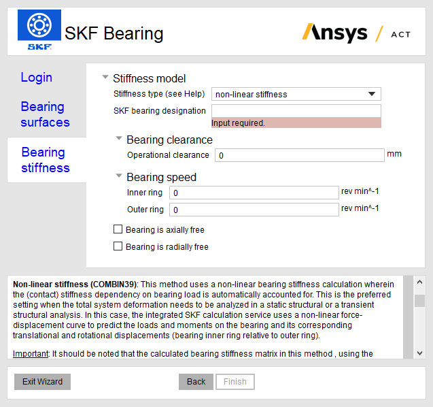Collapse the Stiffness model section
The width and height of the screenshot is (433, 407).
coord(105,77)
